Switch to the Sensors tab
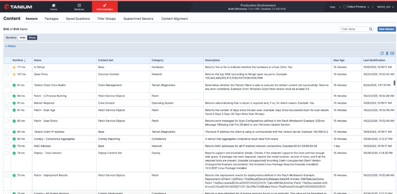The image size is (397, 194). 32,19
